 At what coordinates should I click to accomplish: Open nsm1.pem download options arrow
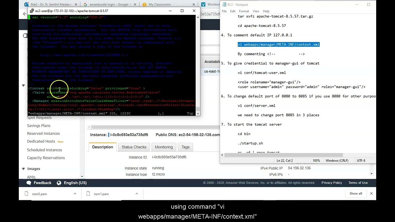tap(137, 194)
